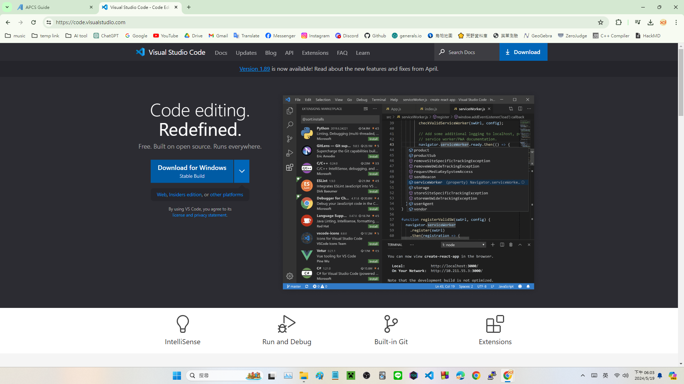
Task: Open the Version 1.89 link
Action: pos(254,69)
